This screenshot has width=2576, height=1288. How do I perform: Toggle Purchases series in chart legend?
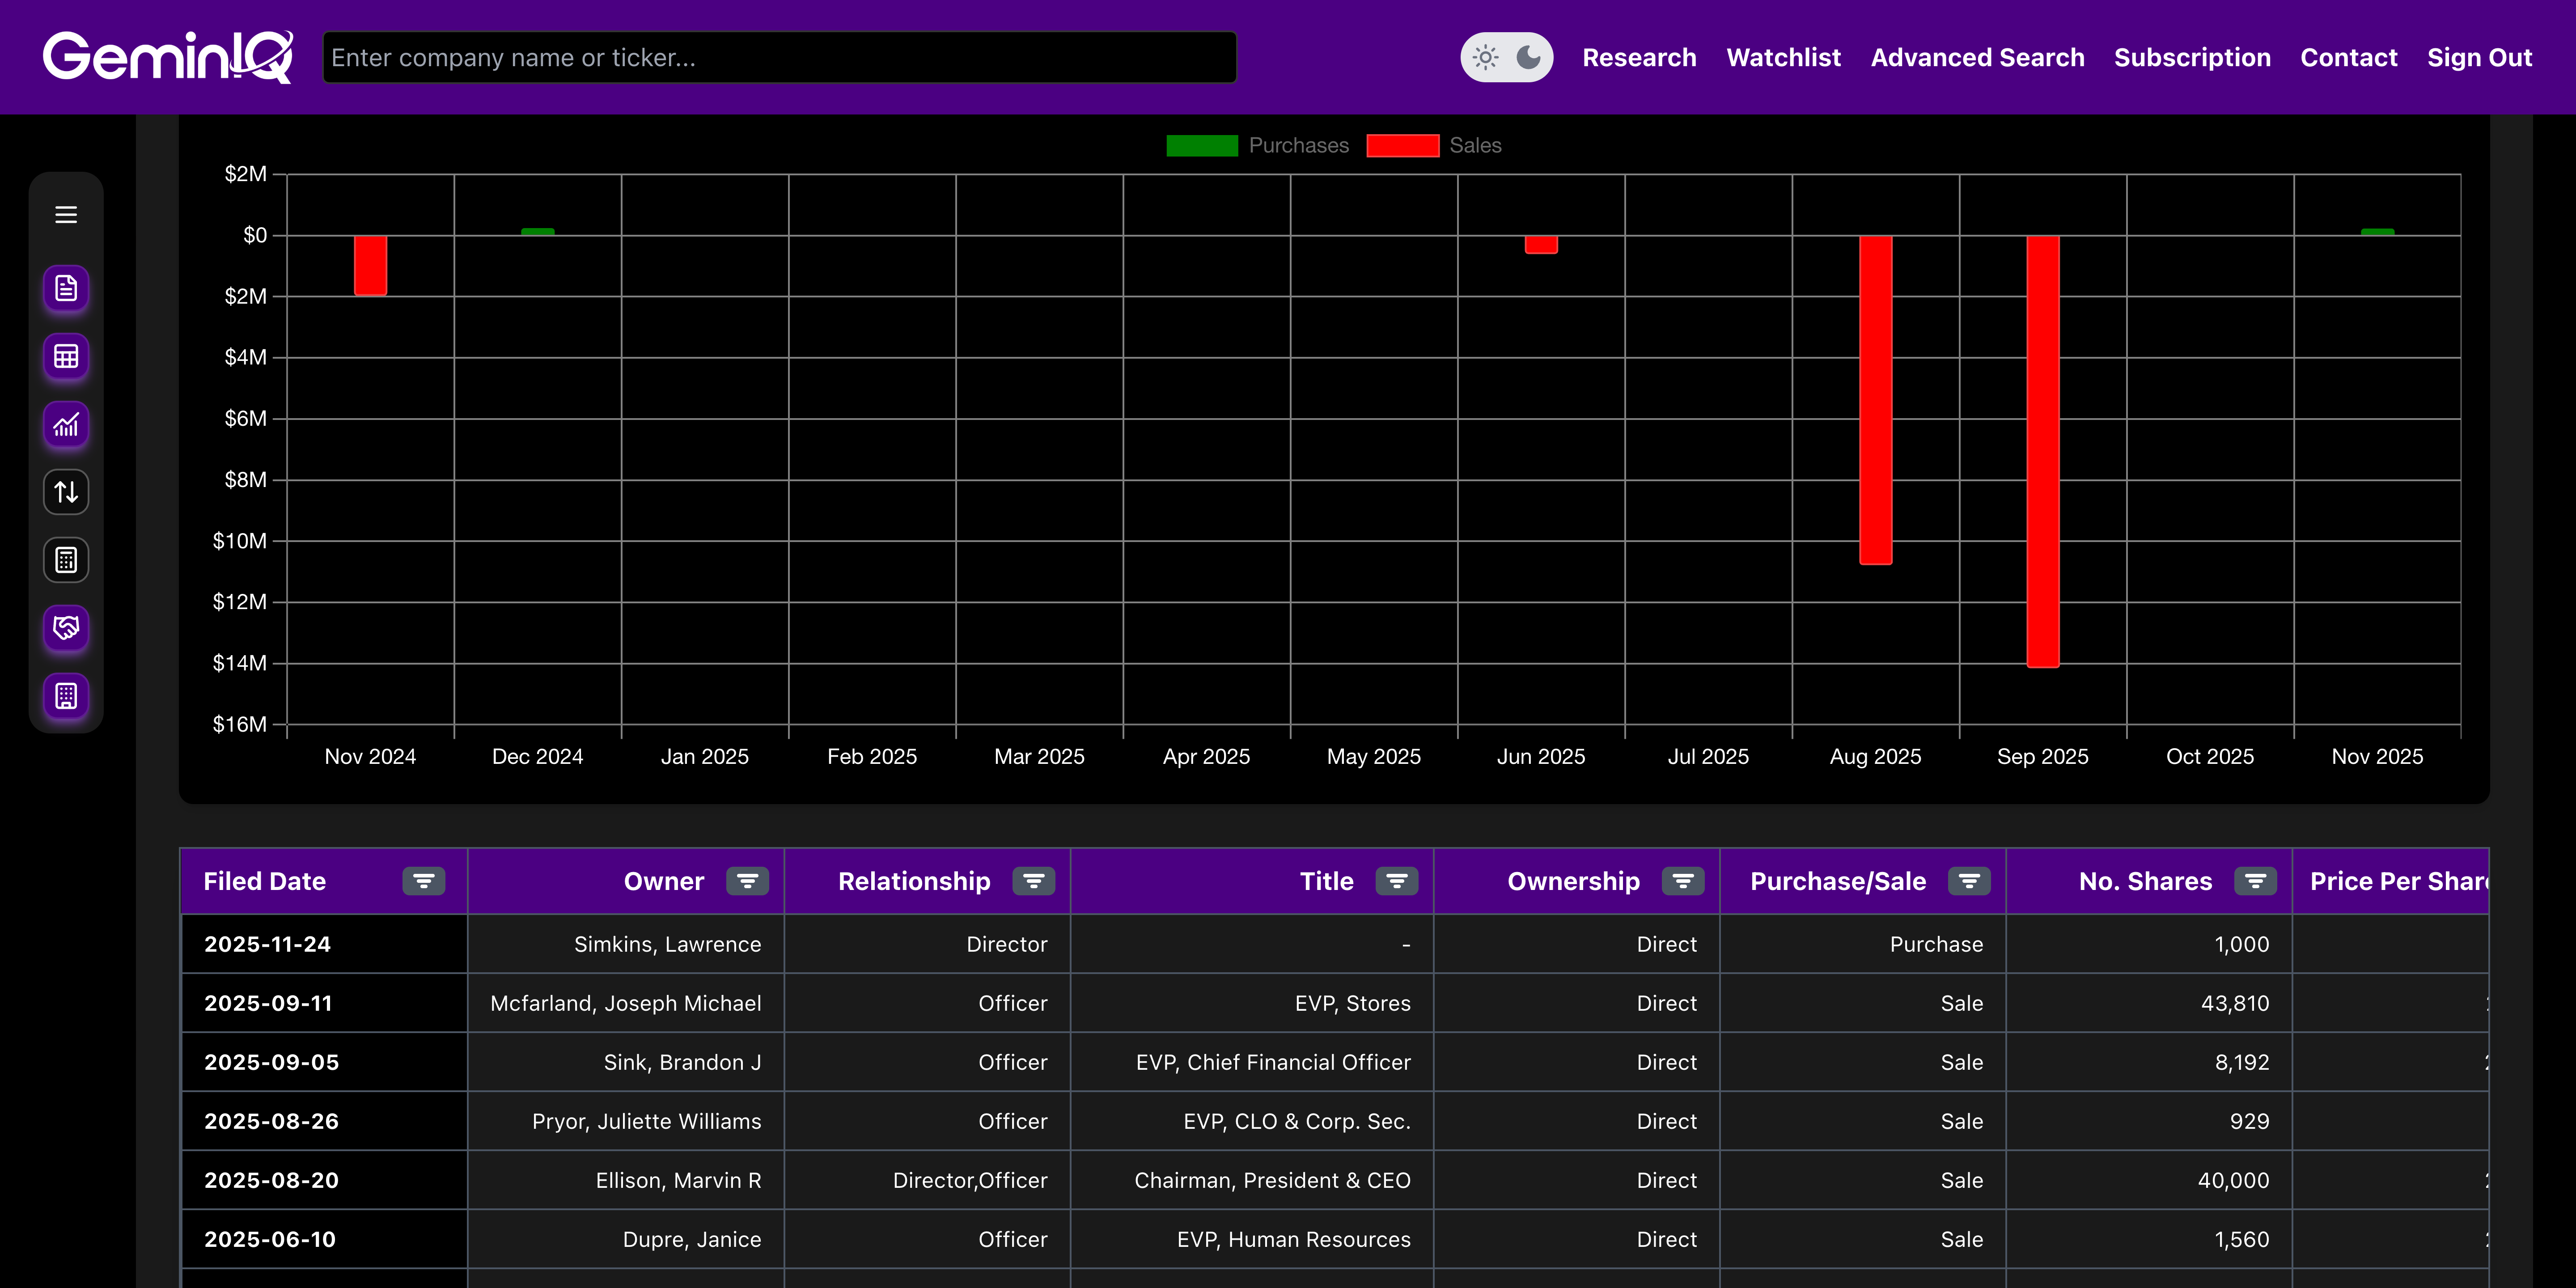click(1257, 146)
